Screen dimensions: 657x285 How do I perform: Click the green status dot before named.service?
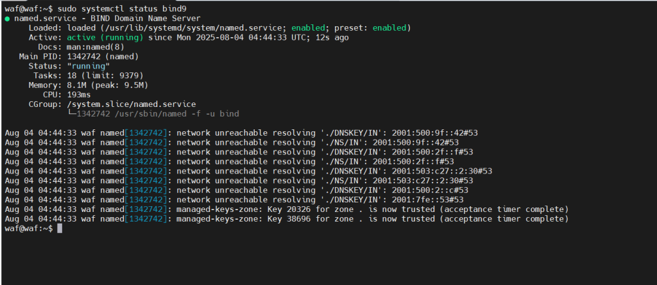tap(8, 19)
